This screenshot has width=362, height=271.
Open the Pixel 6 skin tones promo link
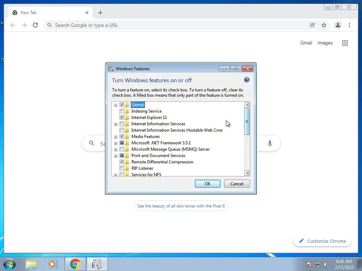click(x=181, y=206)
